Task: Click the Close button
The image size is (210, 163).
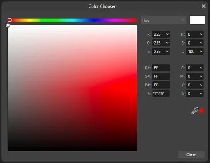Action: tap(191, 155)
